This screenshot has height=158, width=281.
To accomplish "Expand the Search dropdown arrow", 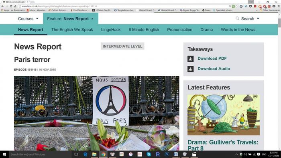I will (x=258, y=18).
